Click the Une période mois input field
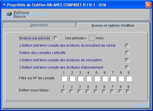 click(92, 38)
